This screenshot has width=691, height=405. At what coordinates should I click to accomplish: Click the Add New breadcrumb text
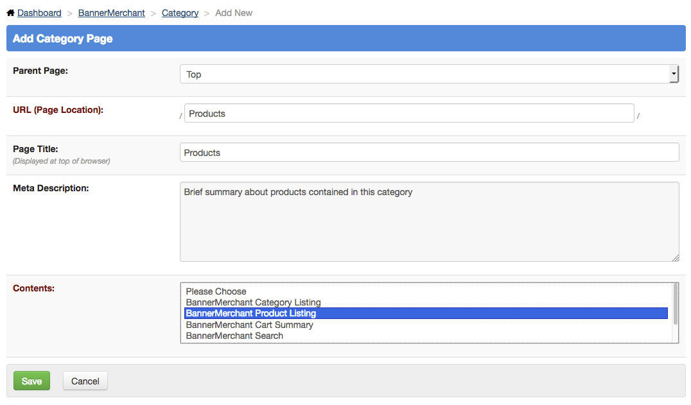[234, 13]
